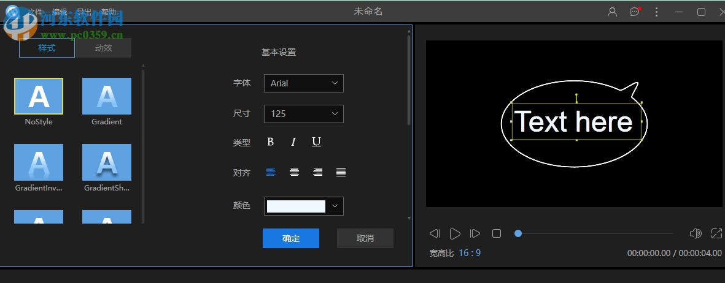Change the 16 : 9 aspect ratio

pos(470,253)
